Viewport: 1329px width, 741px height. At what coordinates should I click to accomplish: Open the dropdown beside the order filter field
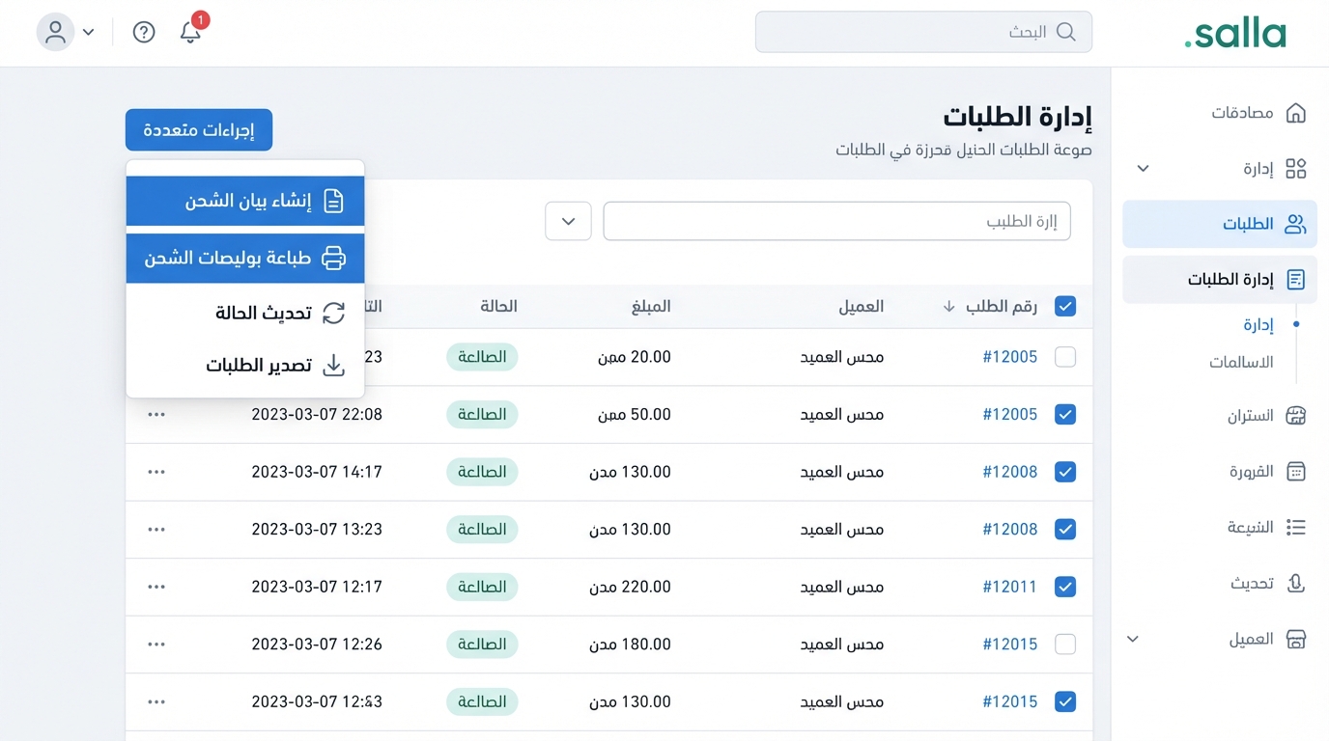coord(568,221)
